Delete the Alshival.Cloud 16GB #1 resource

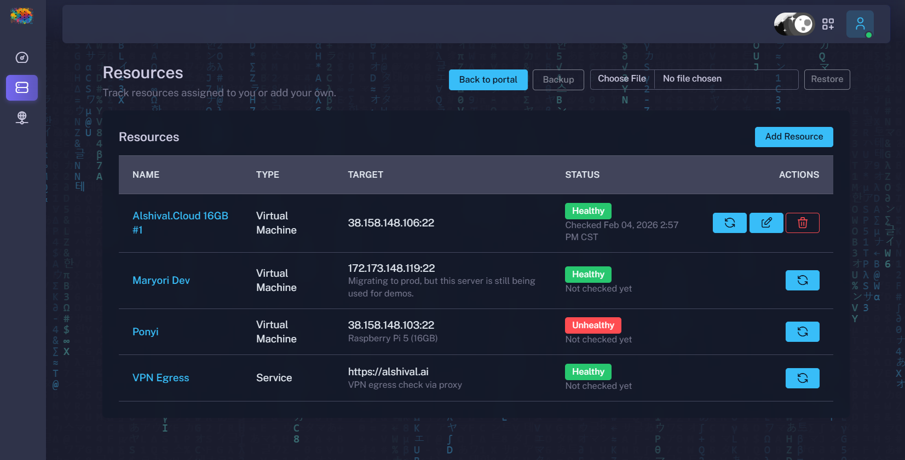(x=802, y=223)
